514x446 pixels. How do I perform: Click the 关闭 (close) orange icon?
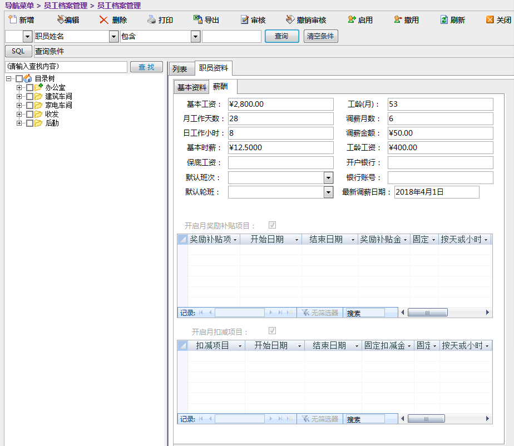490,19
